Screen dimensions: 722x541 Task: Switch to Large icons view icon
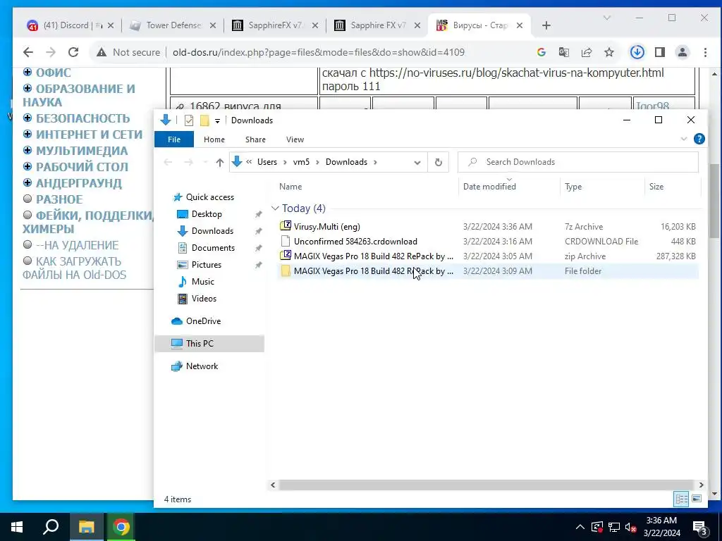[696, 499]
